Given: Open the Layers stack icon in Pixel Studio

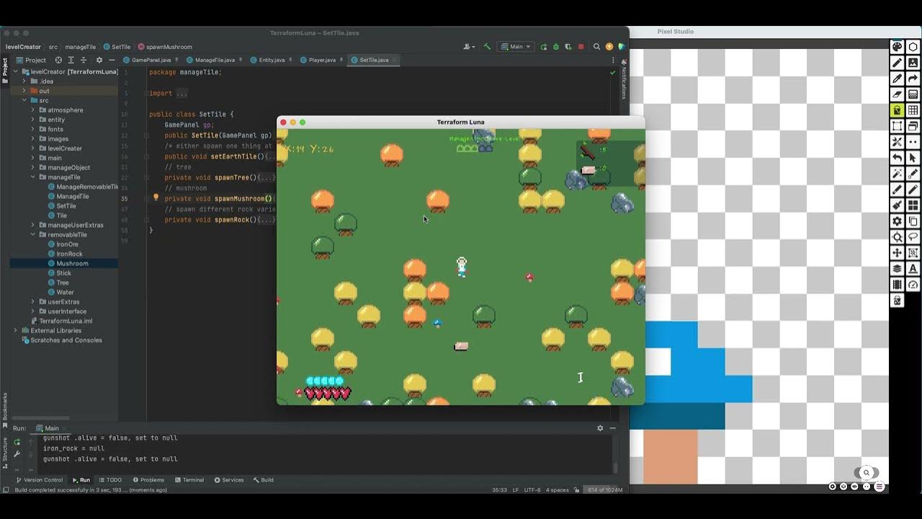Looking at the screenshot, I should tap(897, 269).
